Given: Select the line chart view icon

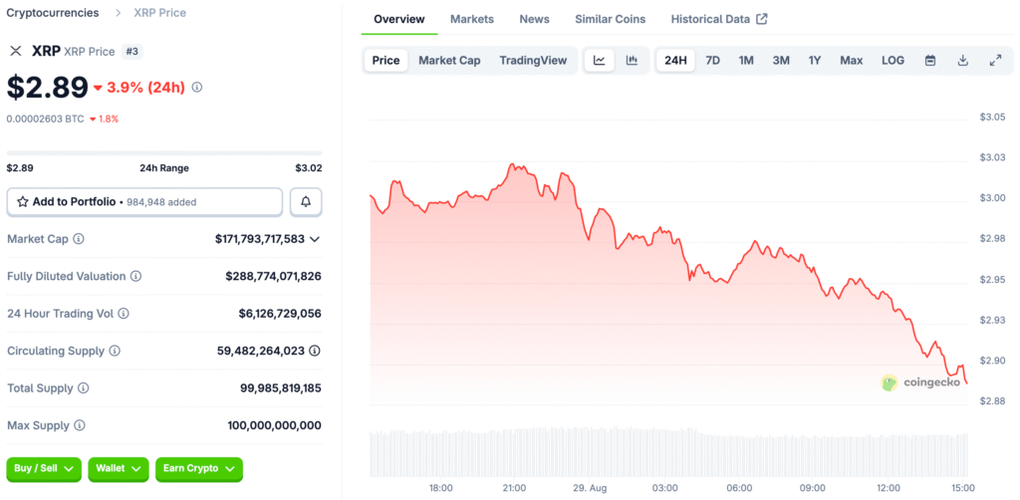Looking at the screenshot, I should 599,61.
